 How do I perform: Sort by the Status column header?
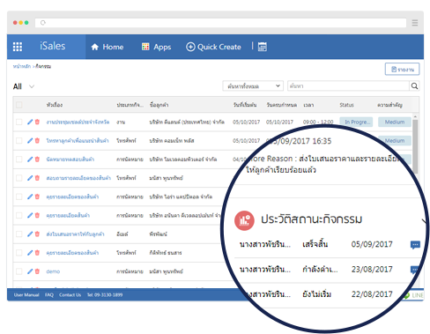point(346,105)
